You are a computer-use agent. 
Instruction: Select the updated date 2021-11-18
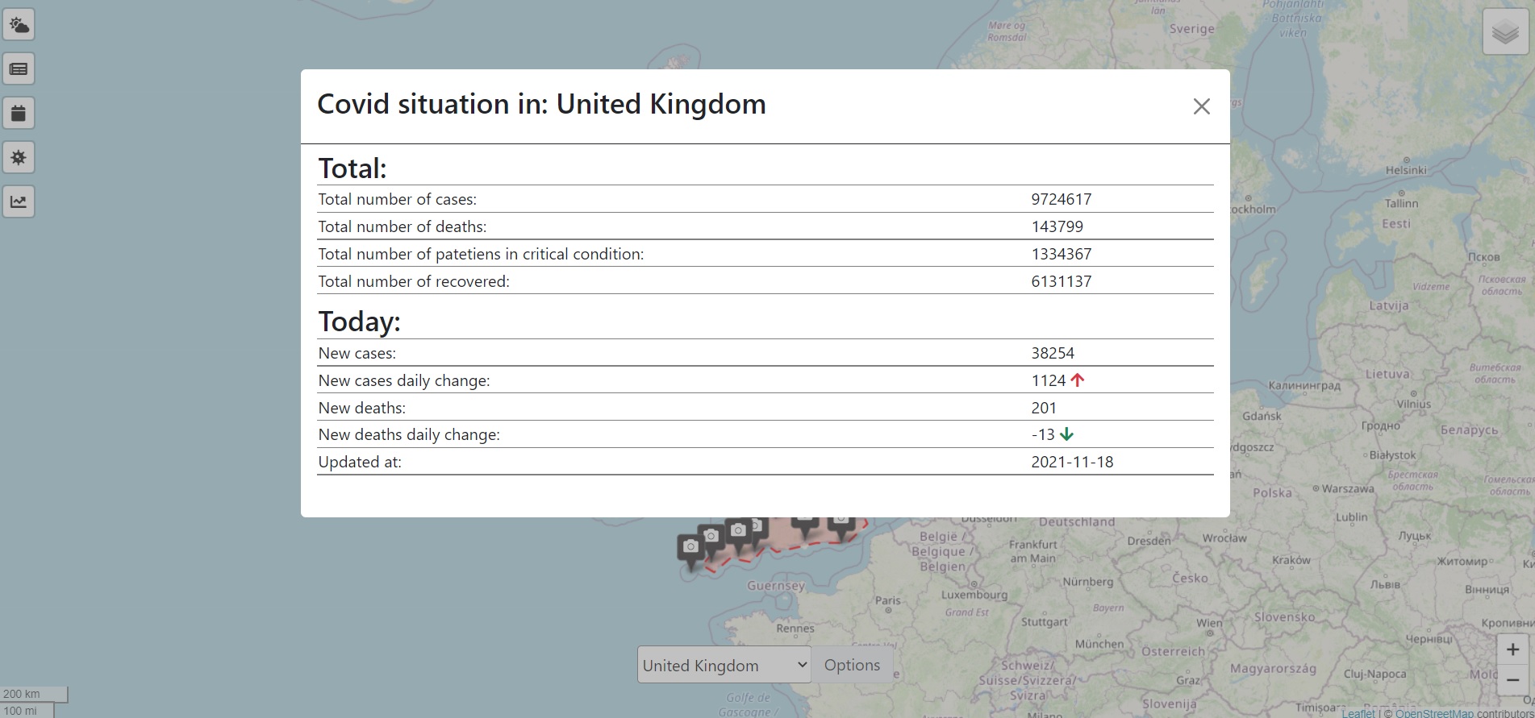coord(1072,462)
